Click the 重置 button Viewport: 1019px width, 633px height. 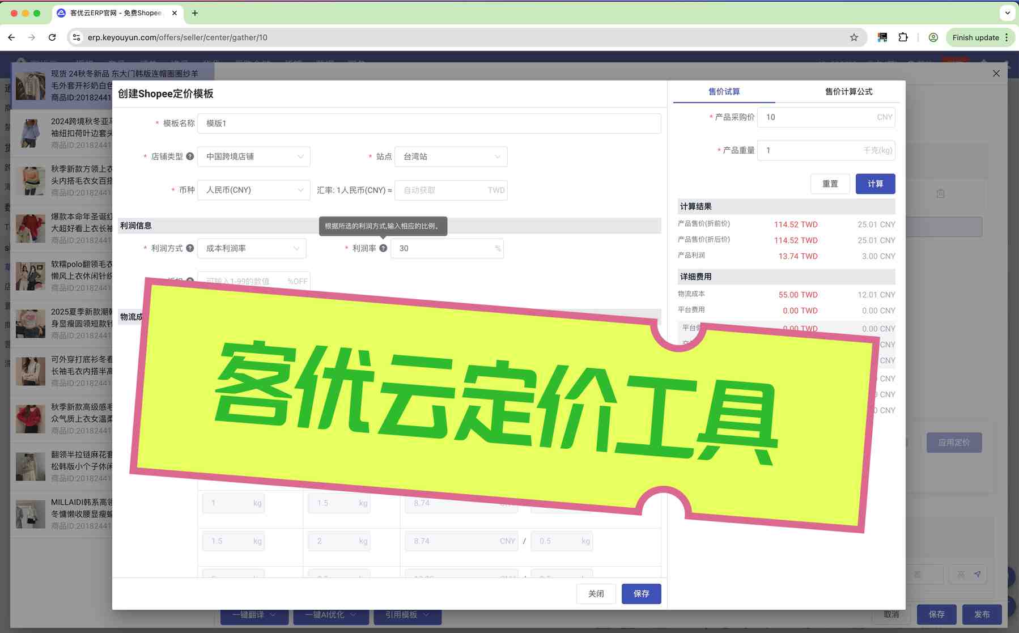pyautogui.click(x=830, y=184)
